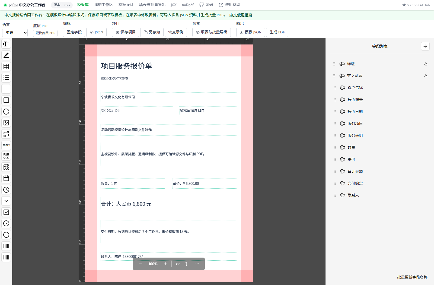The width and height of the screenshot is (434, 285).
Task: Open the 中文使用指南 link
Action: [x=241, y=15]
